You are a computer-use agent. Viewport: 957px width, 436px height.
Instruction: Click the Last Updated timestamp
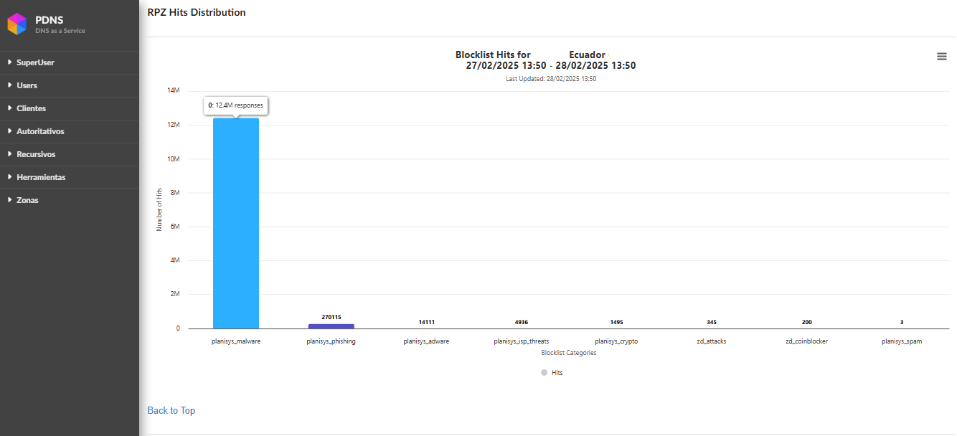[x=551, y=79]
